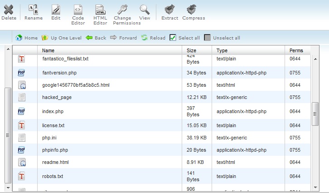Click left panel scrollbar down arrow
This screenshot has height=193, width=329.
pos(8,188)
